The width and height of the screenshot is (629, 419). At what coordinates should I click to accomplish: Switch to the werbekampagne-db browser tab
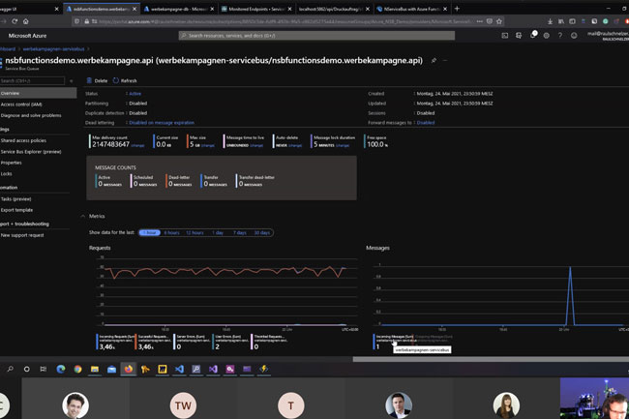tap(179, 9)
